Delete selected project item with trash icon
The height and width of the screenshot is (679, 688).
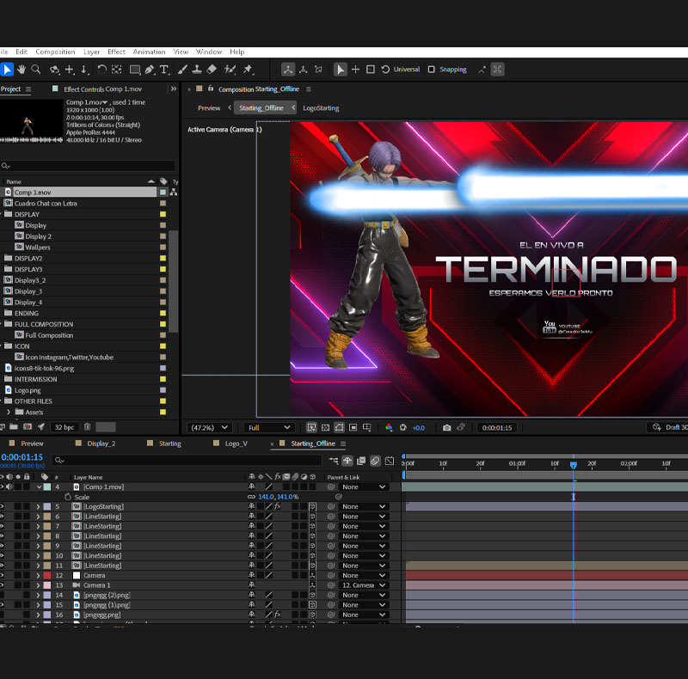click(x=88, y=427)
